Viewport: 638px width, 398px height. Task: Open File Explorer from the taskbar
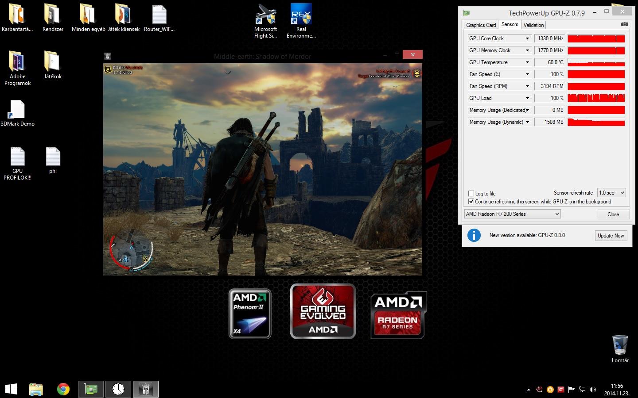click(36, 389)
